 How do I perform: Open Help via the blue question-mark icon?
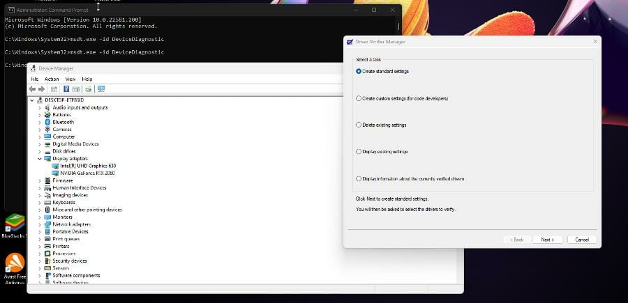tap(66, 89)
